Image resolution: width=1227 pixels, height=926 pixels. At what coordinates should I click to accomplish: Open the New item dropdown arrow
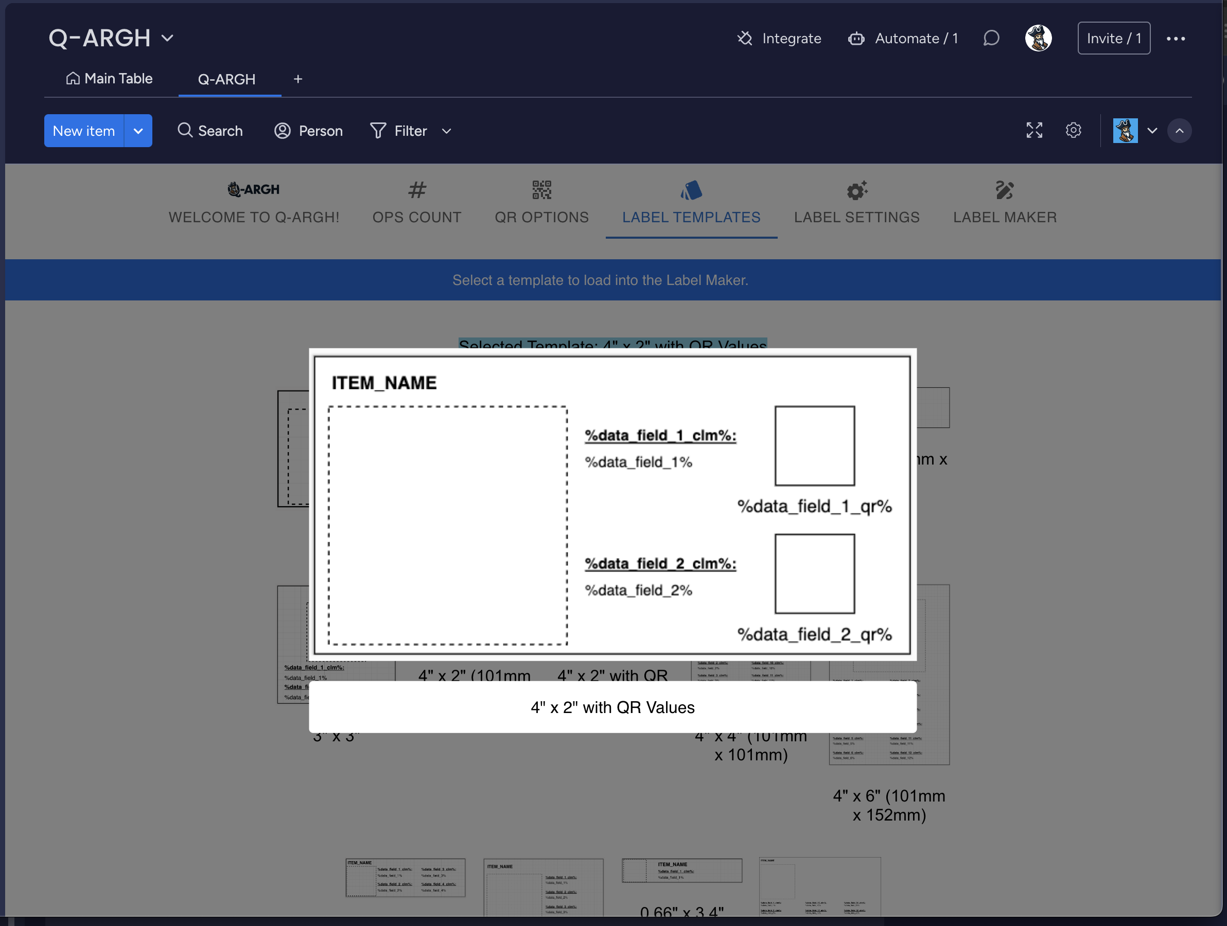(138, 130)
